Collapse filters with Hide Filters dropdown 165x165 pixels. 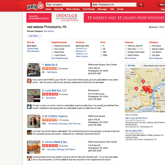[35, 36]
